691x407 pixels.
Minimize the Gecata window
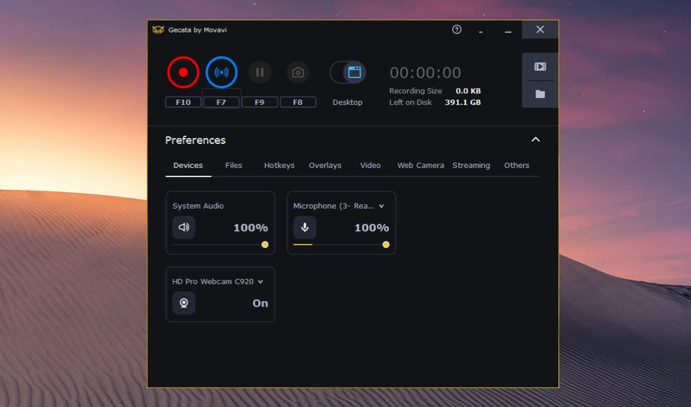pos(508,31)
